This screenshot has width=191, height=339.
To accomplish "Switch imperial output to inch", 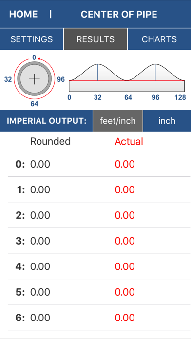I will (167, 121).
